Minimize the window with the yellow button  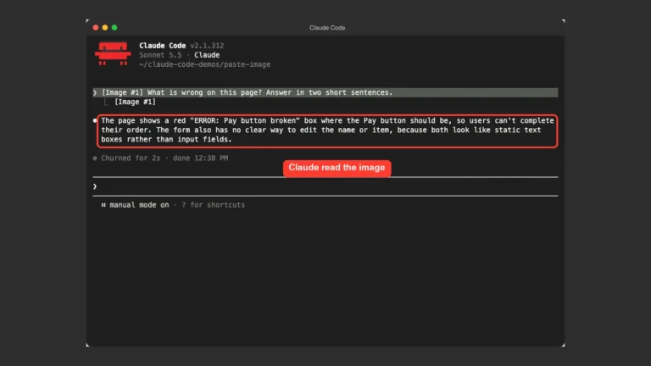click(x=105, y=27)
